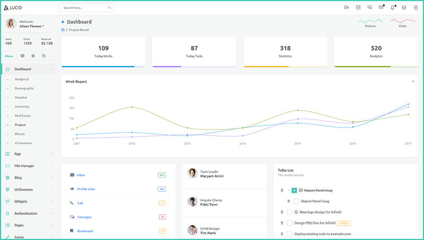Open the Inbox link
The width and height of the screenshot is (424, 240).
click(81, 174)
